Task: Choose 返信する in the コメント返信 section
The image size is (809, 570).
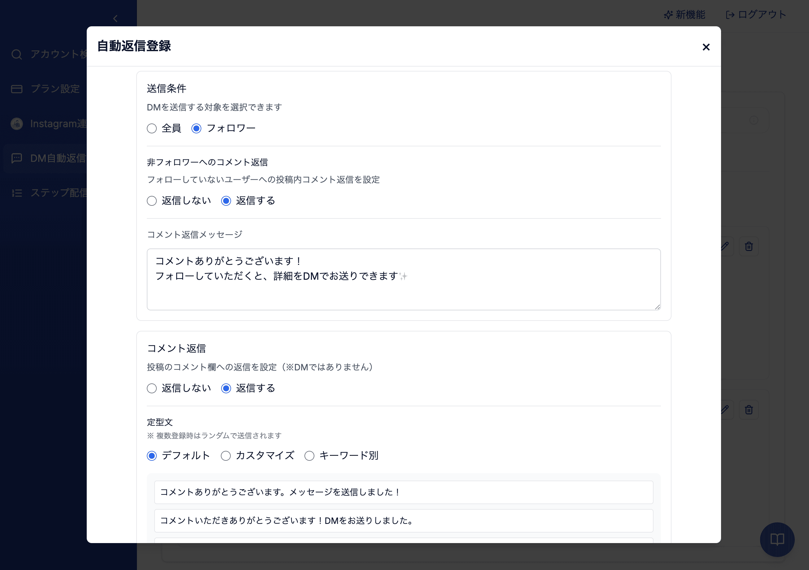Action: click(226, 388)
